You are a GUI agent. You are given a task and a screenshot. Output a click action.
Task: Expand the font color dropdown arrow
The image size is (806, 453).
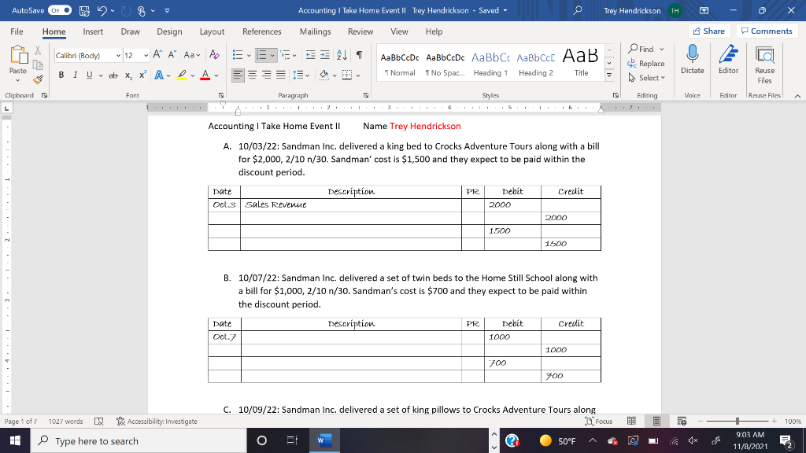pyautogui.click(x=216, y=75)
